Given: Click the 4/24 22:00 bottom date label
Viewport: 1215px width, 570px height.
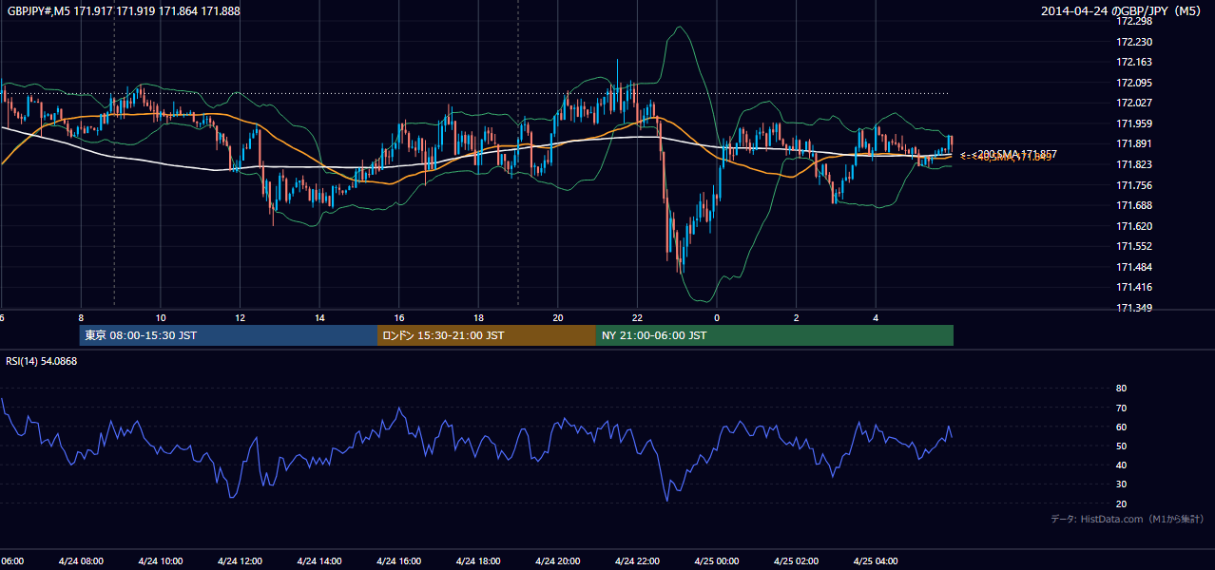Looking at the screenshot, I should (x=637, y=561).
